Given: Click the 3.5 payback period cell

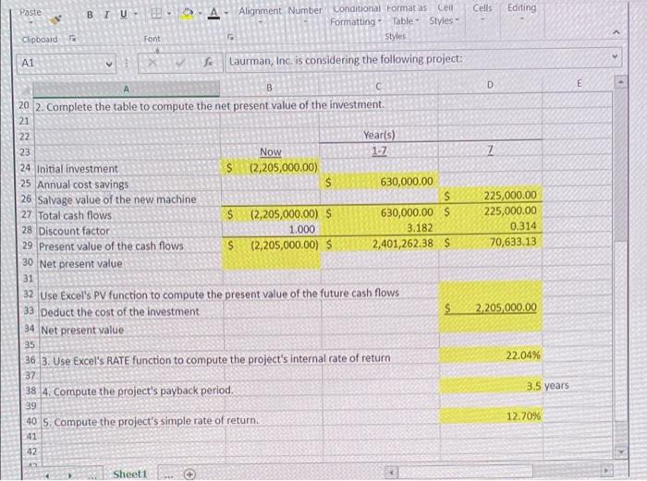Looking at the screenshot, I should pyautogui.click(x=491, y=386).
